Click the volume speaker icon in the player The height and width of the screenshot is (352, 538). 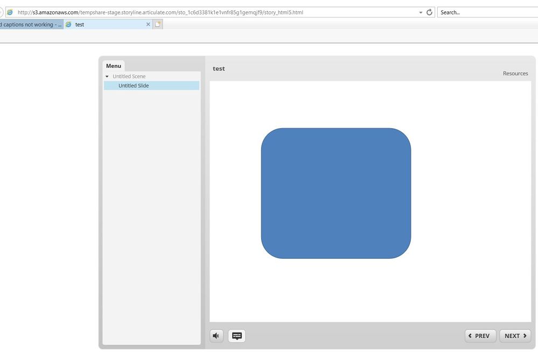click(216, 336)
